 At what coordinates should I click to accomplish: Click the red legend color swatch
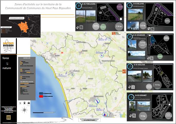coord(41,96)
